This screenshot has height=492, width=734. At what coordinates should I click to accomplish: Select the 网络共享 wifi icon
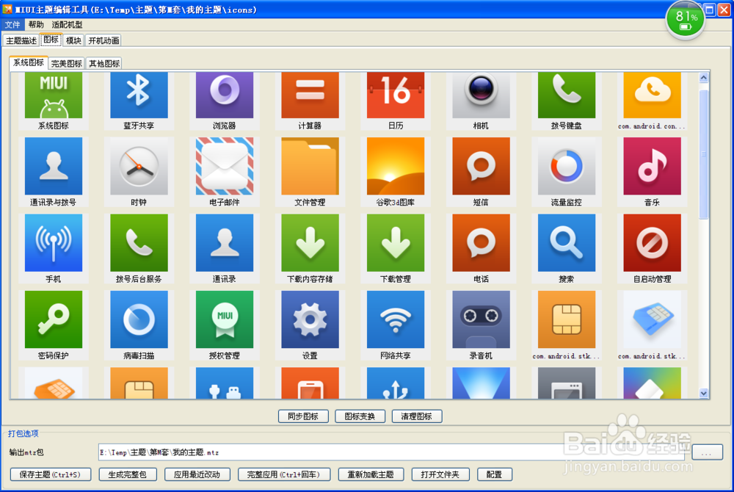click(x=396, y=319)
